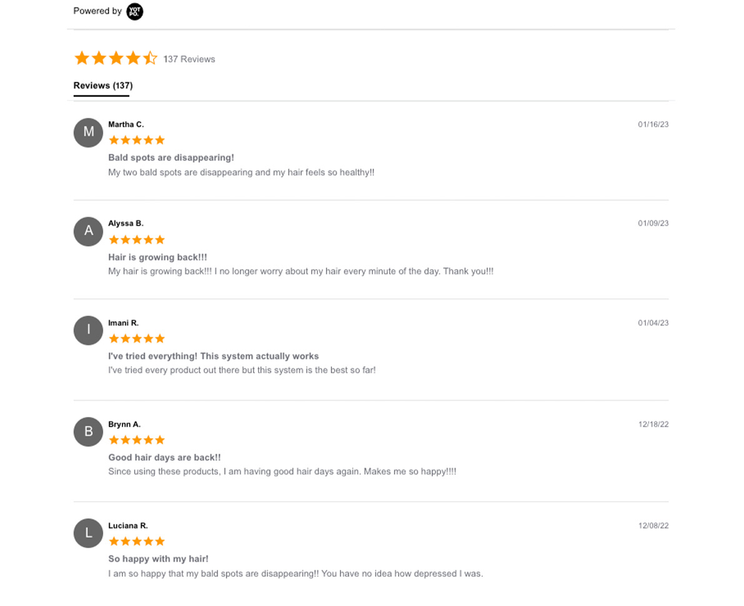Click Martha C.'s avatar circle
Image resolution: width=744 pixels, height=606 pixels.
(88, 133)
